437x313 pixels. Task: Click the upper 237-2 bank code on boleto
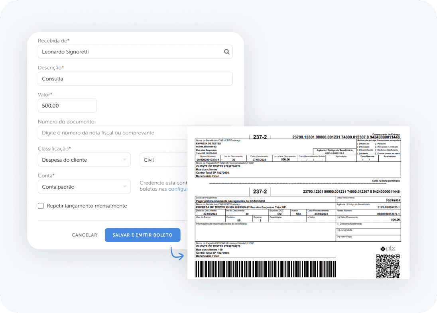click(260, 137)
